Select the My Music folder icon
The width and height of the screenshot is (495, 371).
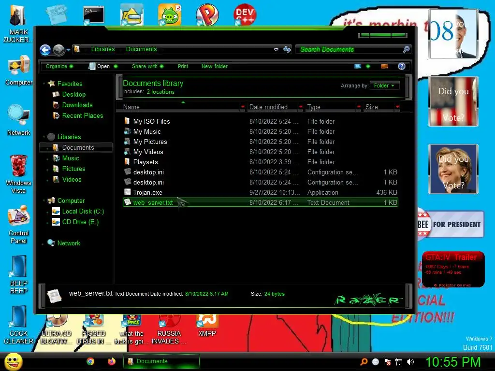point(127,131)
